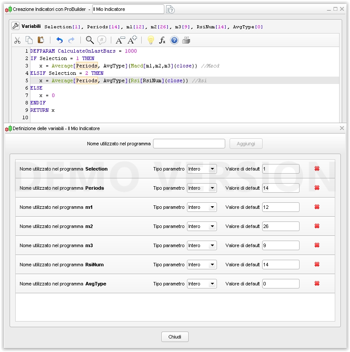
Task: Click the RETURN x code line
Action: [x=43, y=110]
